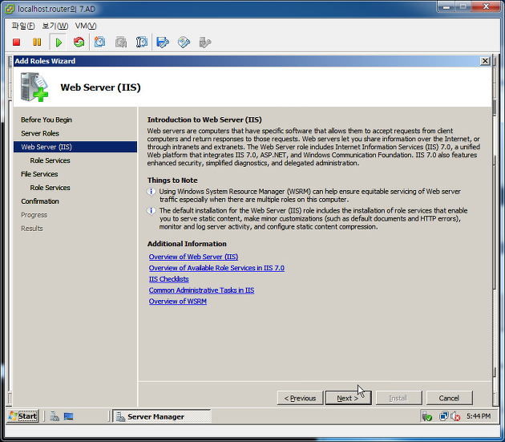The image size is (505, 442).
Task: Open the VM(V) menu
Action: [86, 26]
